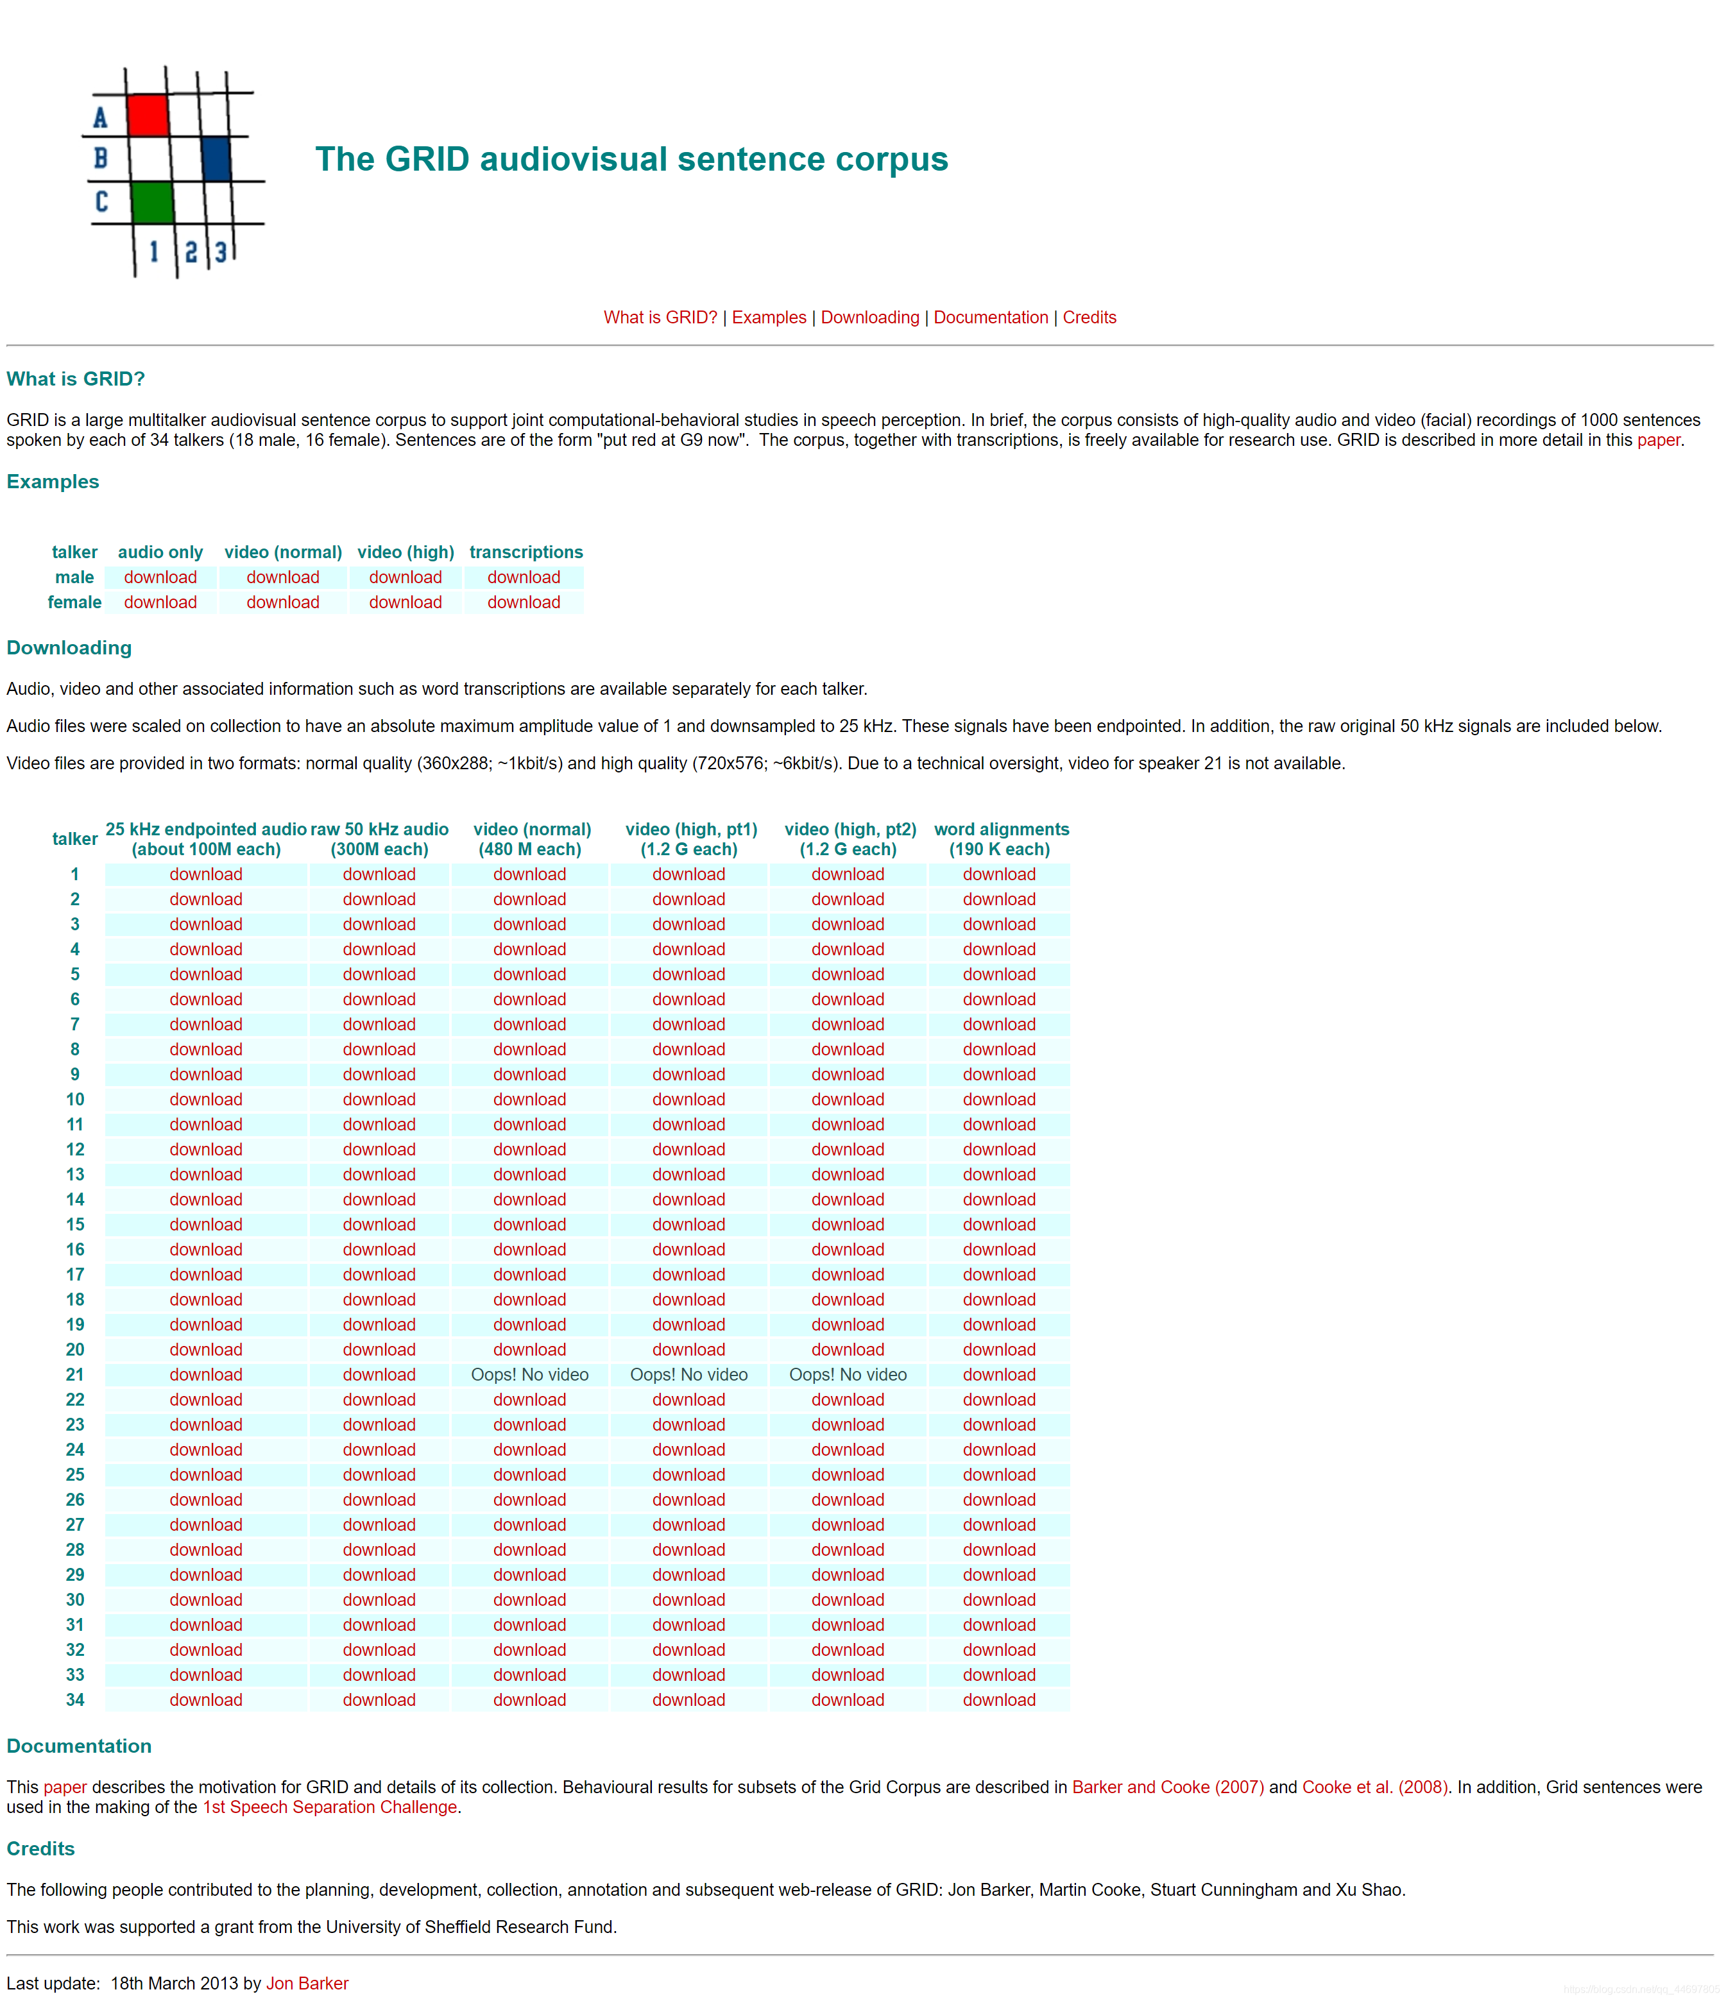Image resolution: width=1726 pixels, height=2001 pixels.
Task: Download talker 13 25 kHz endpointed audio
Action: click(x=206, y=1174)
